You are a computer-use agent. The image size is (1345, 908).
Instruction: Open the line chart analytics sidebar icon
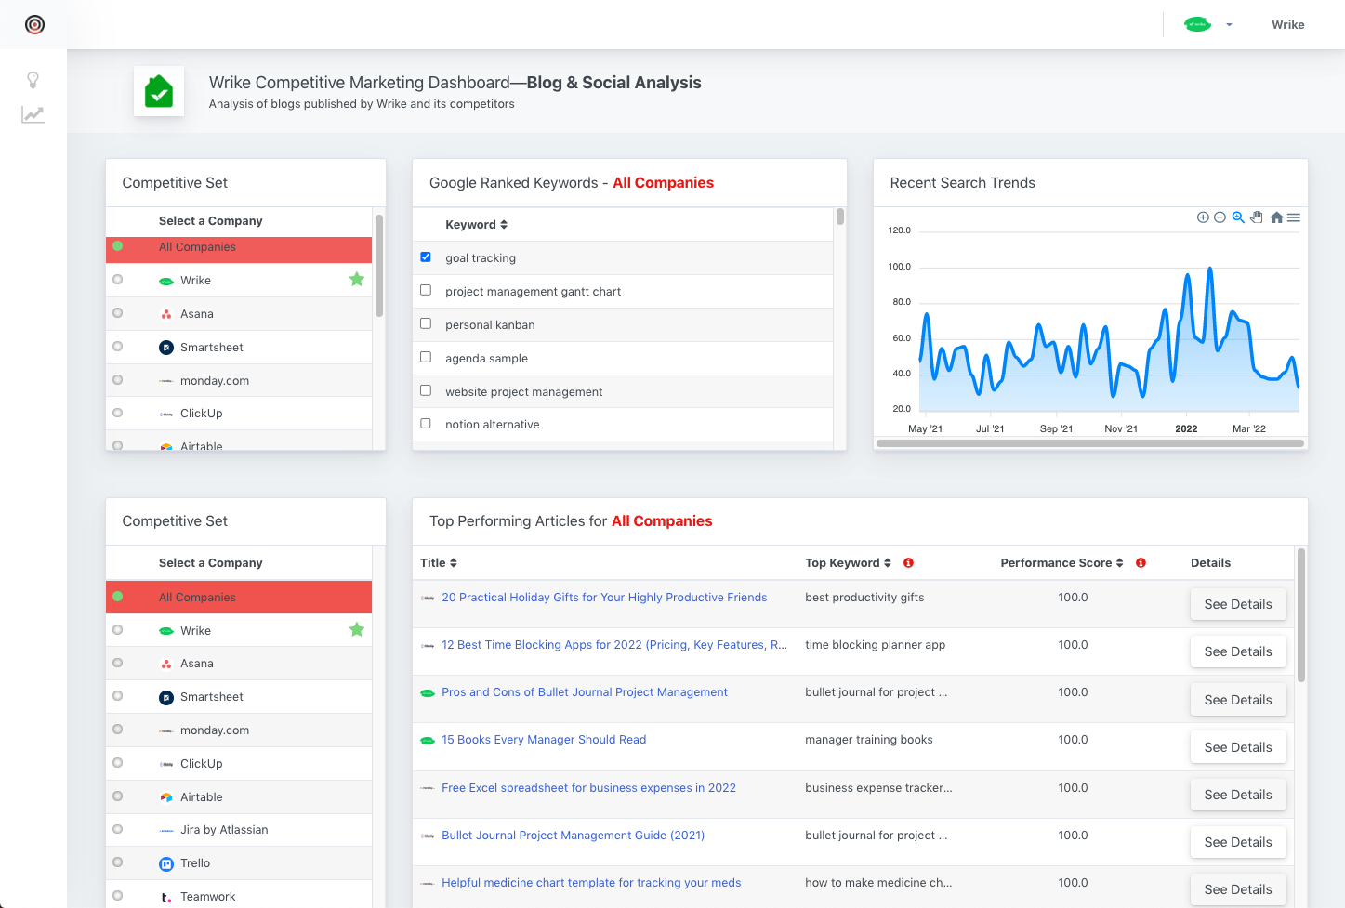(x=33, y=115)
